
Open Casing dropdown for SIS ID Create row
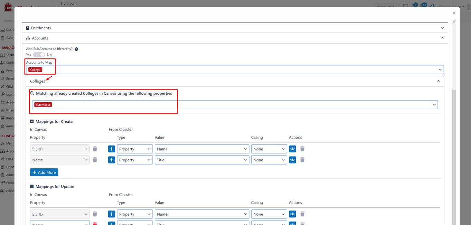click(x=269, y=149)
